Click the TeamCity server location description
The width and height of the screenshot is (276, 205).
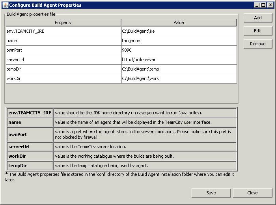(90, 147)
